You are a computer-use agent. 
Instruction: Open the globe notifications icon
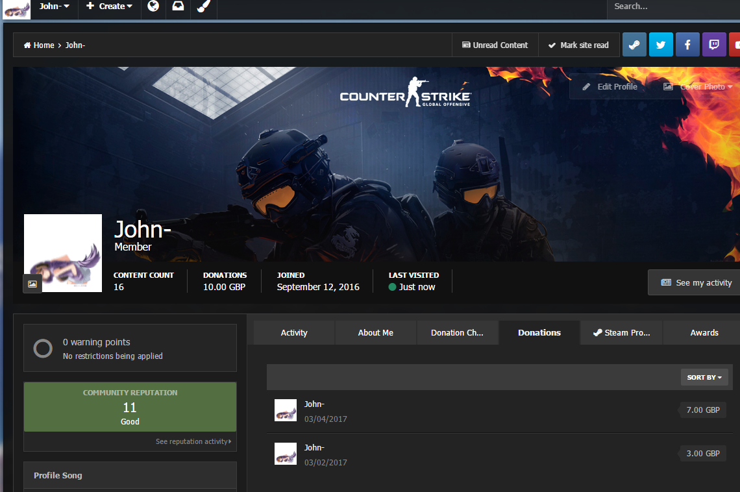tap(153, 6)
